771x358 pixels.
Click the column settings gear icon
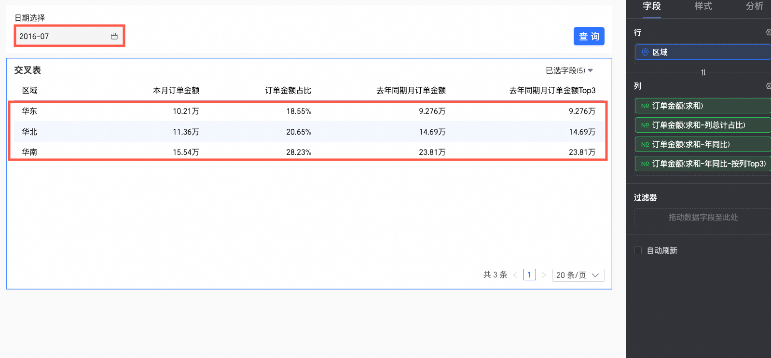768,86
